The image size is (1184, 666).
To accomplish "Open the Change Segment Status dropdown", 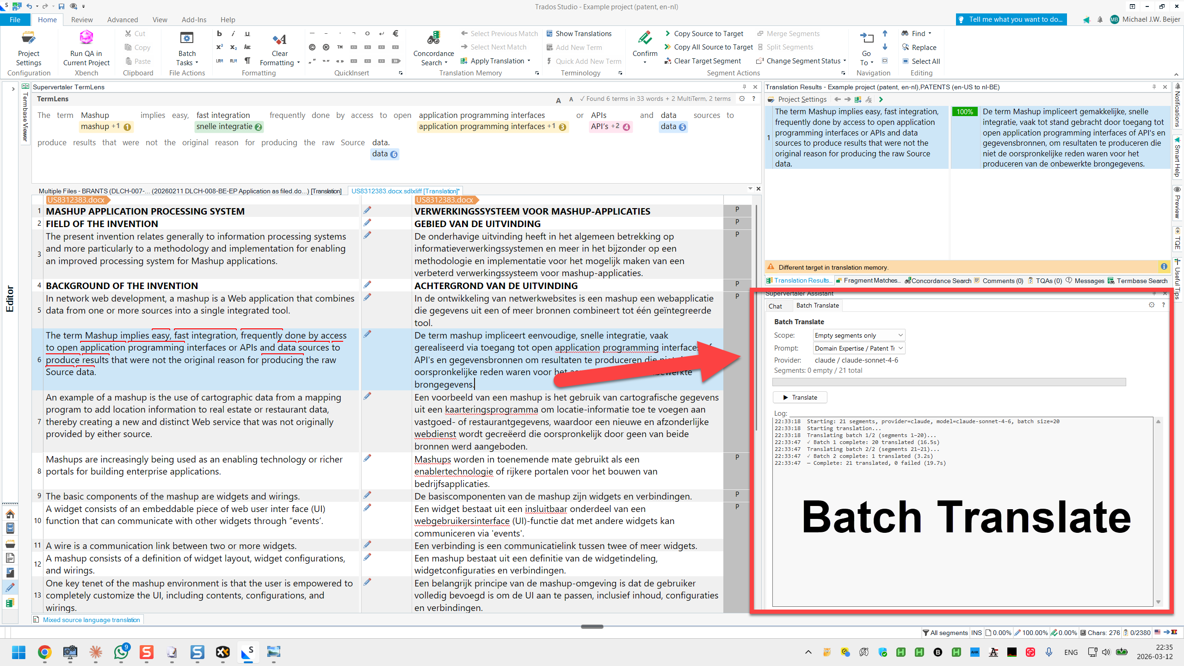I will click(x=803, y=61).
